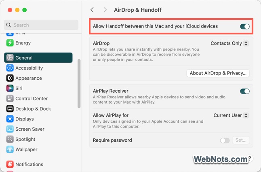
Task: Click the Notifications bell icon
Action: [10, 164]
